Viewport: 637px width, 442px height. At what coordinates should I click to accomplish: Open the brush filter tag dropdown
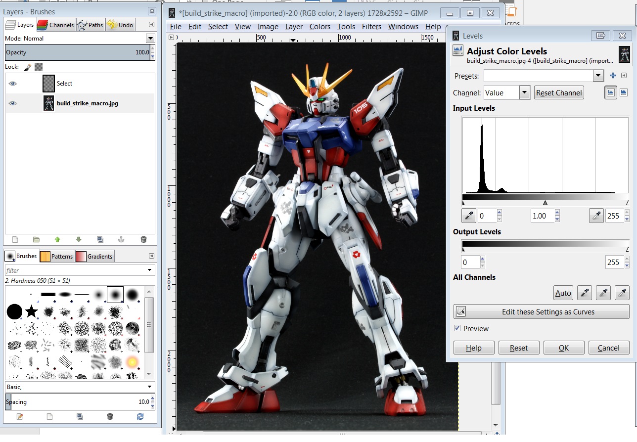coord(150,270)
